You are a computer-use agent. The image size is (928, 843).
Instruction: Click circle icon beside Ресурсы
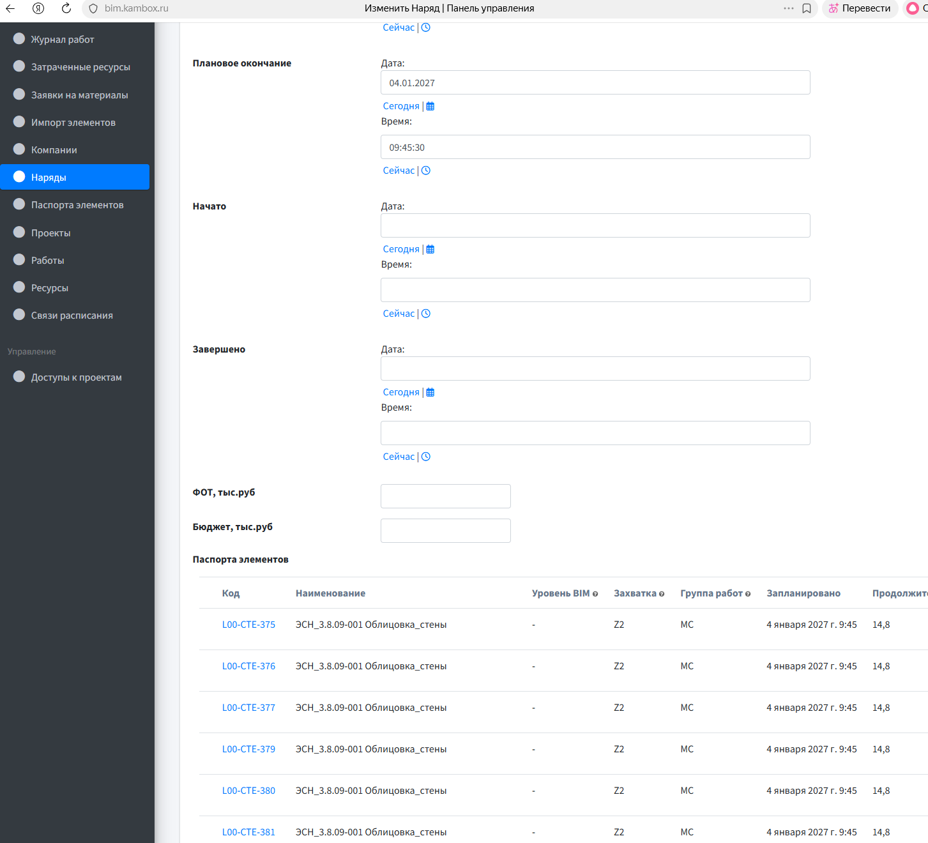pos(19,287)
